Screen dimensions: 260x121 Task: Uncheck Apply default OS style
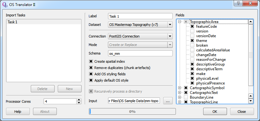point(91,80)
